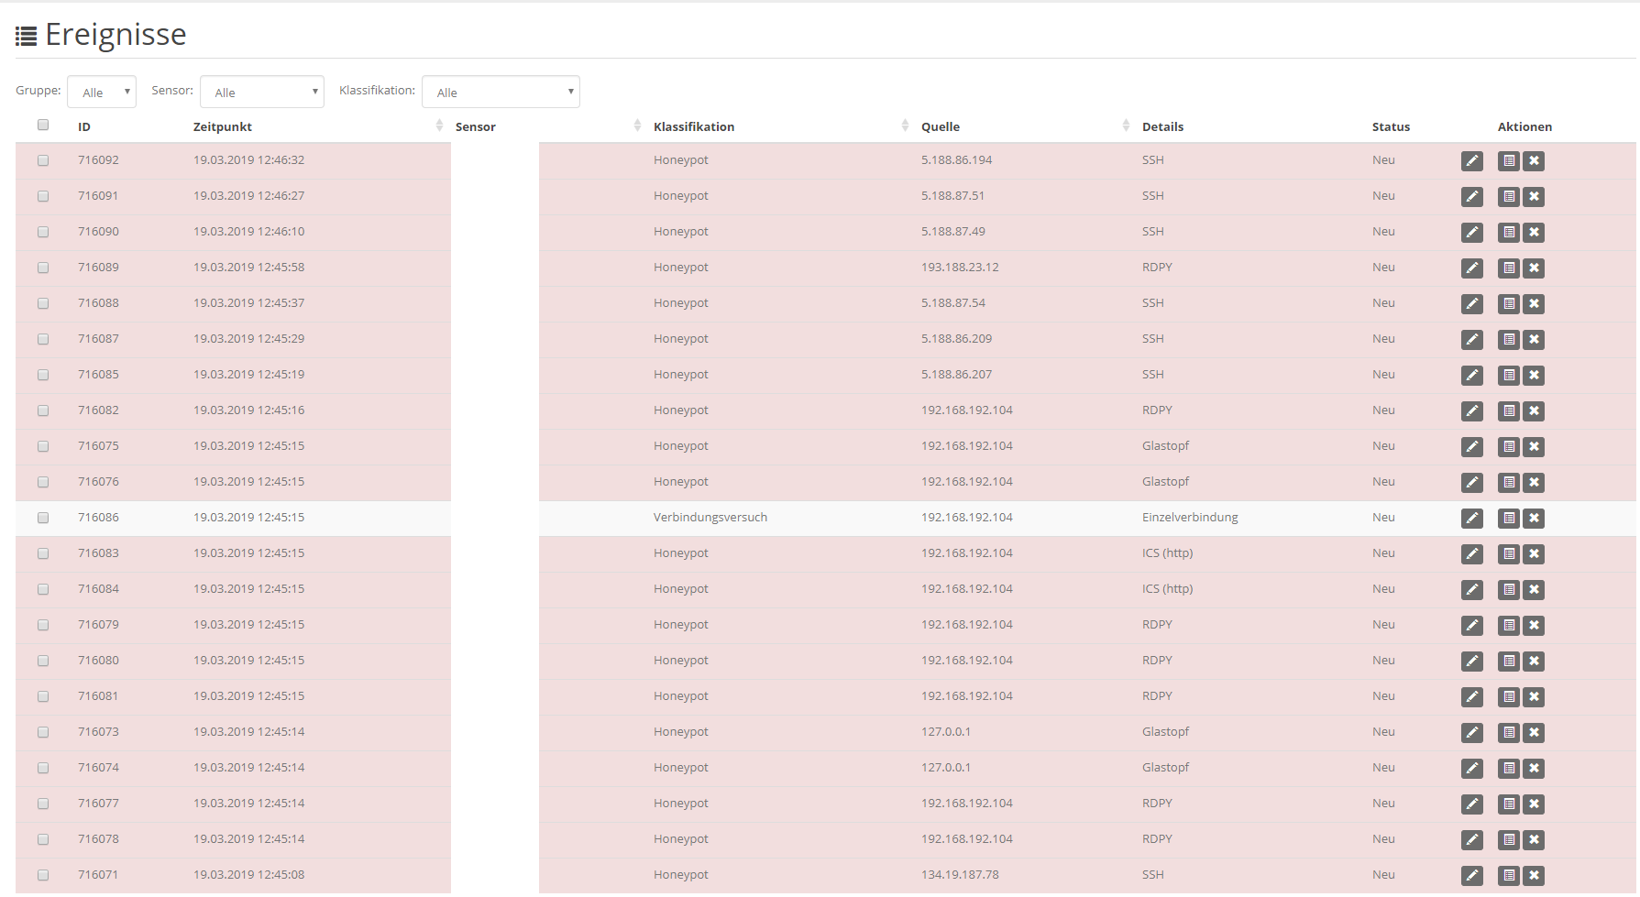1640x897 pixels.
Task: Tick the checkbox for event 716080
Action: 43,661
